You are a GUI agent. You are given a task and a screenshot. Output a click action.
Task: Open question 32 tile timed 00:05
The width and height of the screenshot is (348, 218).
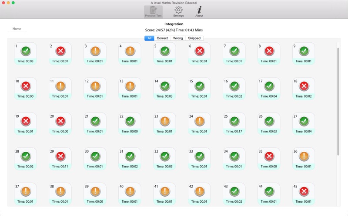[x=164, y=159]
